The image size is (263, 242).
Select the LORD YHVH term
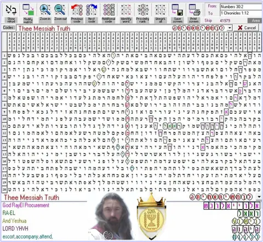(x=15, y=228)
